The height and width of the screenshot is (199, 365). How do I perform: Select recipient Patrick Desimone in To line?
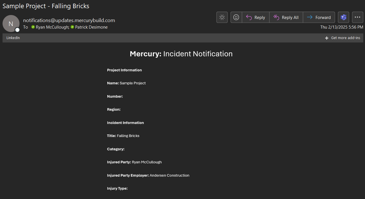pyautogui.click(x=91, y=27)
